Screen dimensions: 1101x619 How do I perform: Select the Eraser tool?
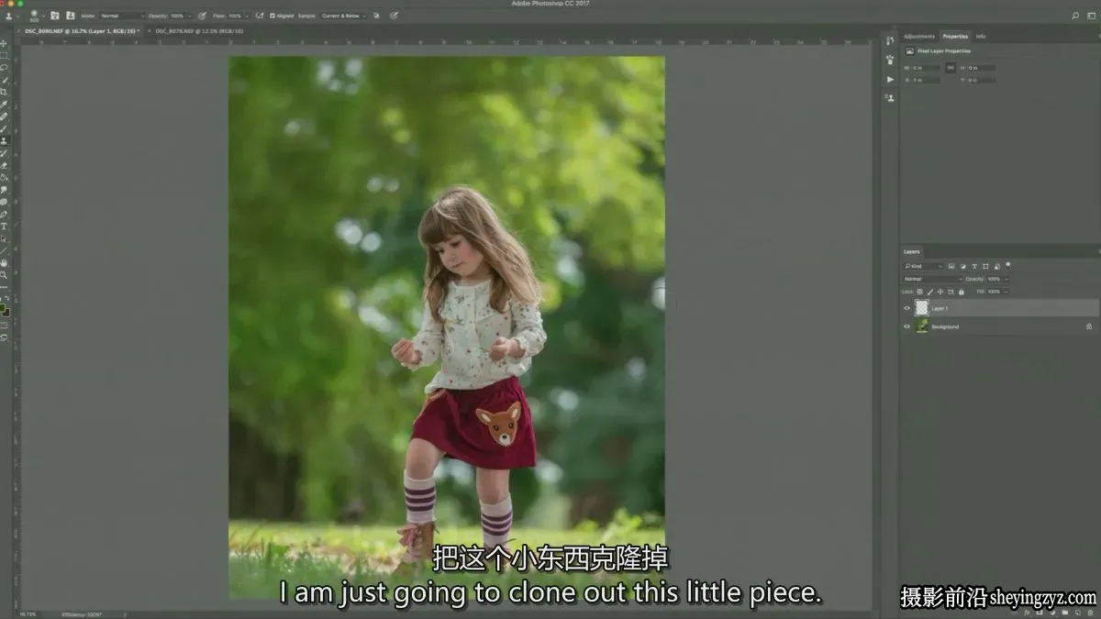click(4, 165)
